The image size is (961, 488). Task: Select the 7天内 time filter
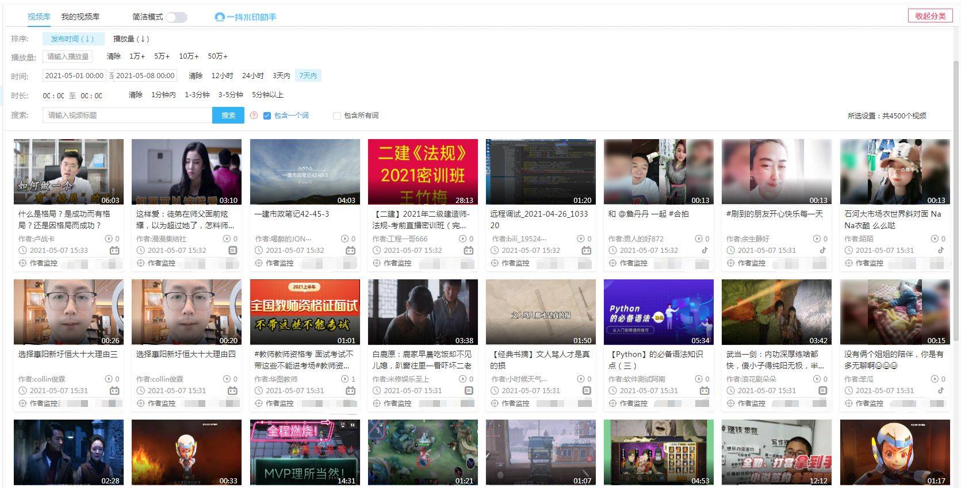click(x=308, y=76)
